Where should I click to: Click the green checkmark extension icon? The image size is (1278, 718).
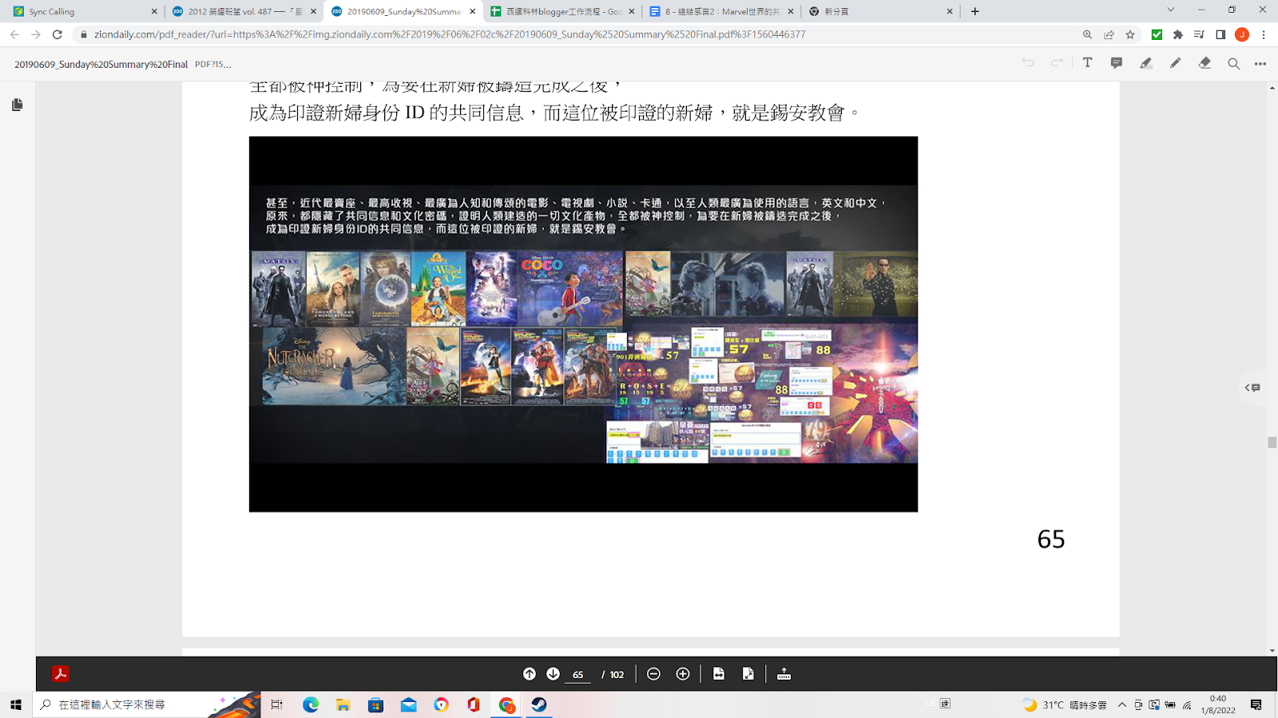click(1157, 34)
